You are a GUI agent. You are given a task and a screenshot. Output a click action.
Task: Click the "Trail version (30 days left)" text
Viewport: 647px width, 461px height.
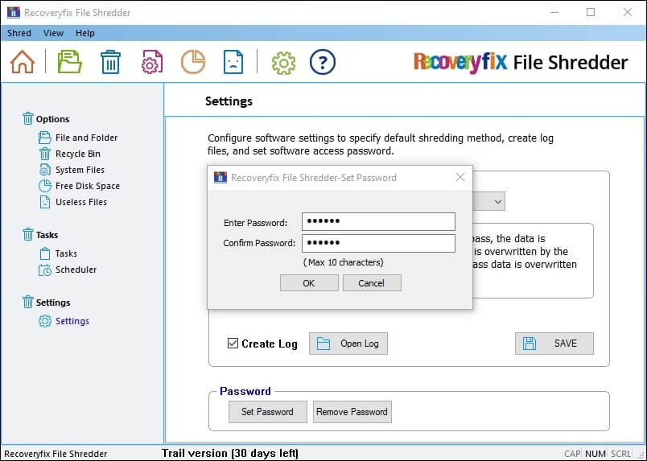[x=230, y=453]
